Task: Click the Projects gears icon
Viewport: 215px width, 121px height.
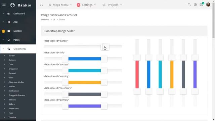Action: 104,5
